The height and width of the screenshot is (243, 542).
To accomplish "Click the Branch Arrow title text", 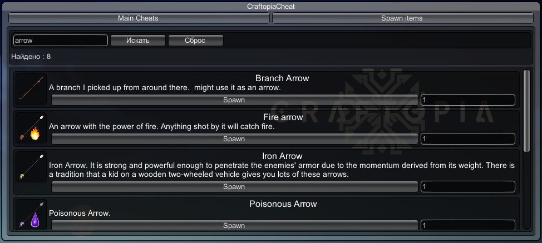I will point(282,78).
